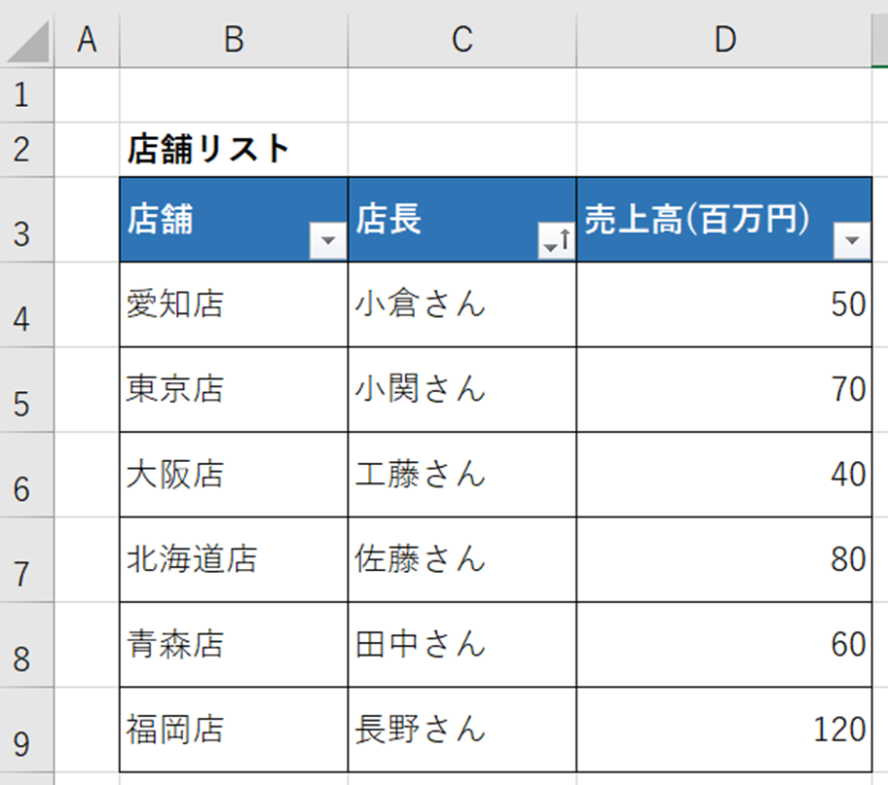Image resolution: width=888 pixels, height=785 pixels.
Task: Select the 佐藤さん cell
Action: [x=462, y=559]
